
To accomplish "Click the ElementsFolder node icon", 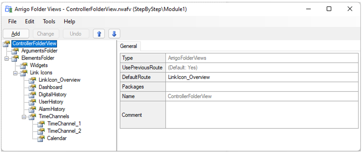I will [x=15, y=58].
